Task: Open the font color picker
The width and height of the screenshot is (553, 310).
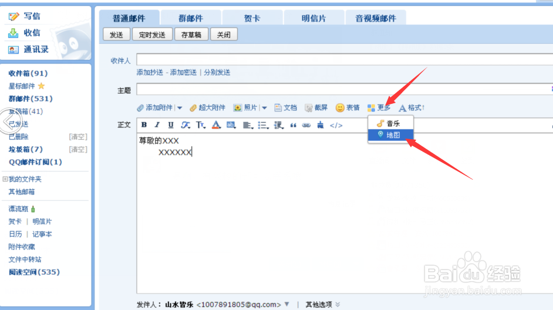Action: pos(216,125)
